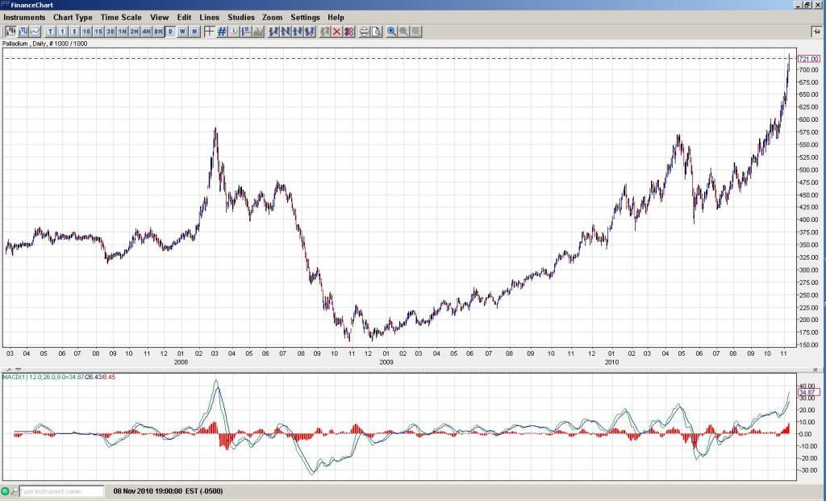Toggle the blue grid icon
The height and width of the screenshot is (501, 826).
pos(222,31)
